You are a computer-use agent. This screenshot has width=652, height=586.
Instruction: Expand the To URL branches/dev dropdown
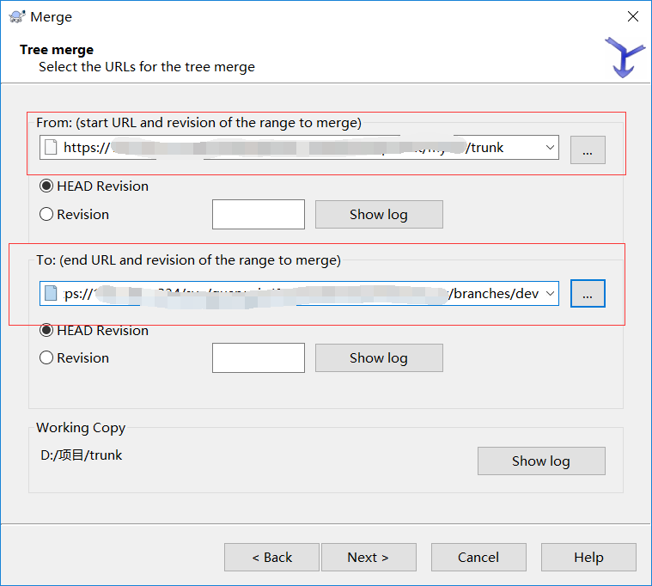(550, 293)
